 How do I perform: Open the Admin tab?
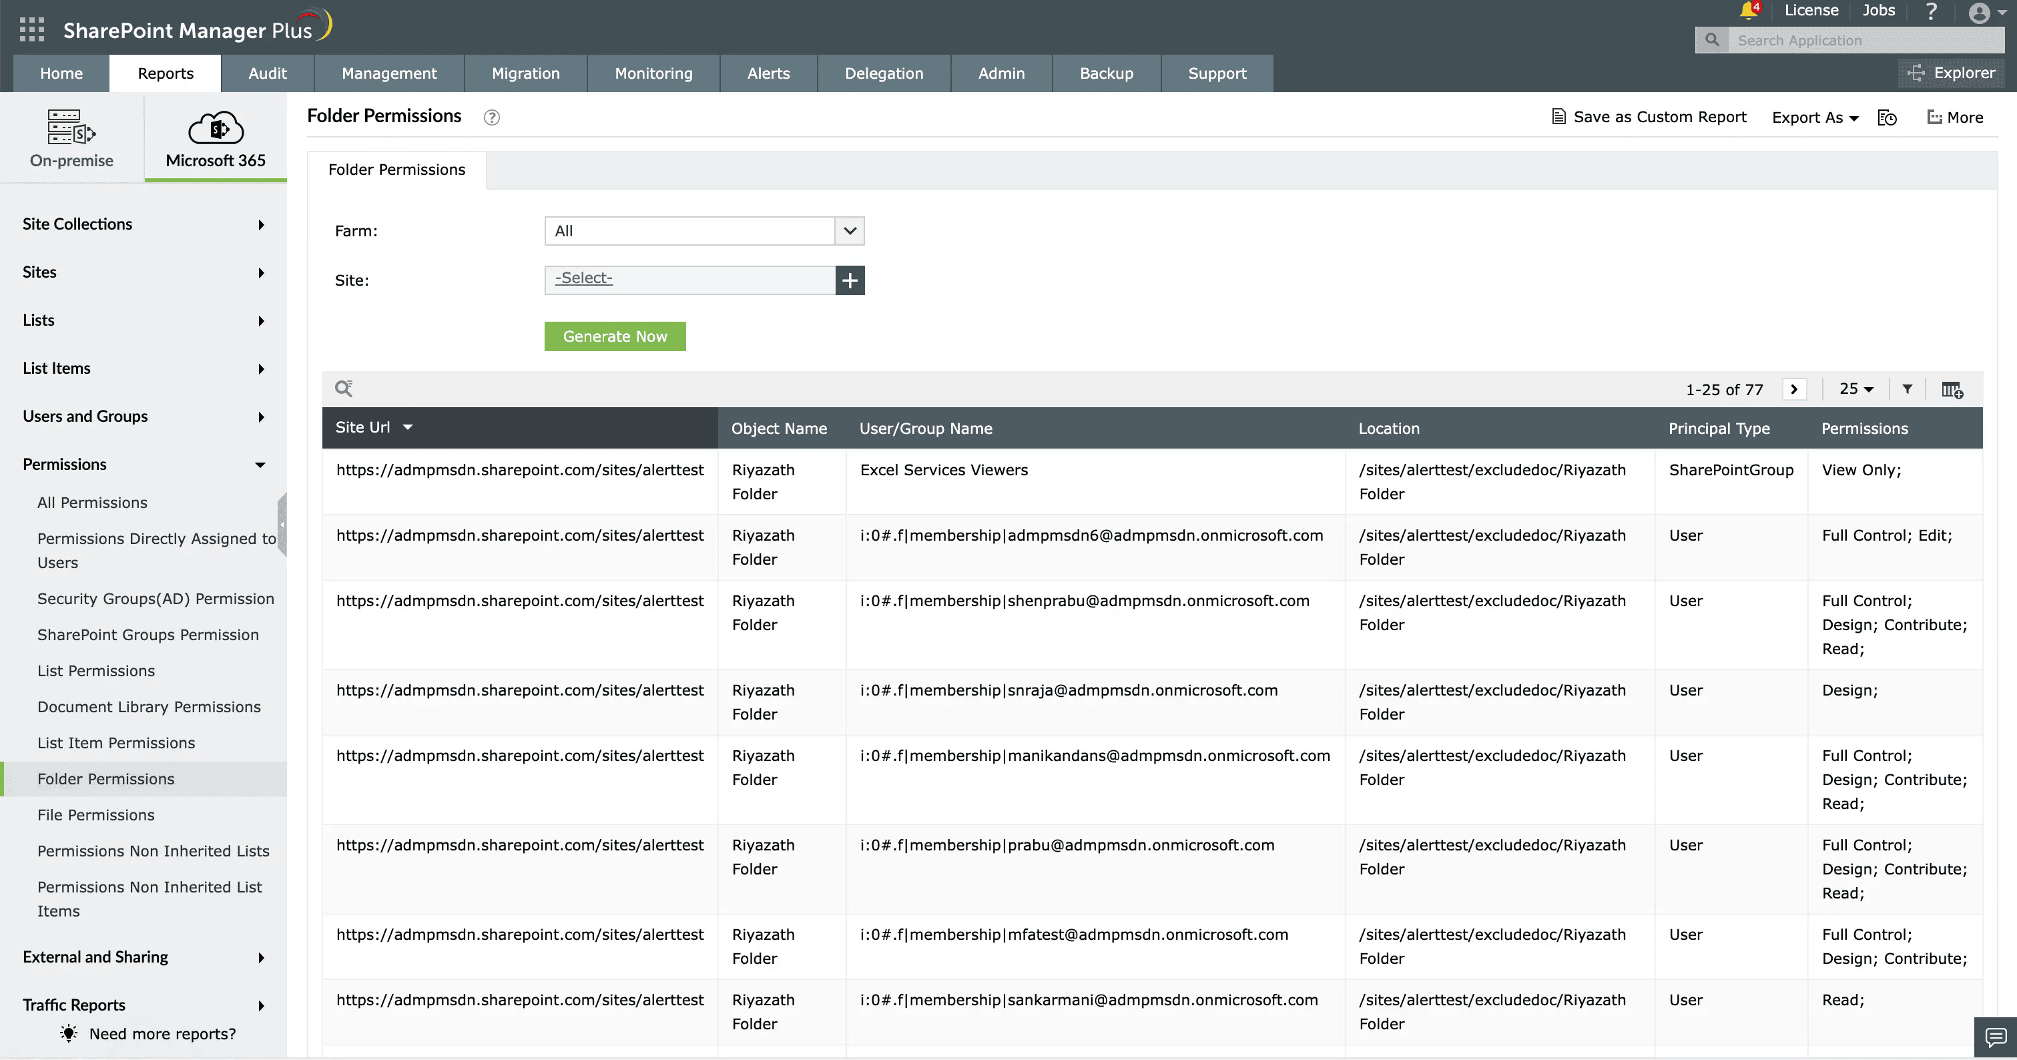(x=1001, y=73)
